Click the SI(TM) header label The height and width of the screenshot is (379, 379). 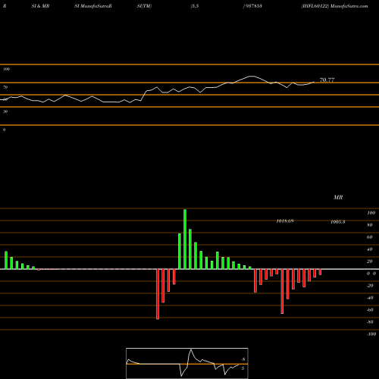144,6
